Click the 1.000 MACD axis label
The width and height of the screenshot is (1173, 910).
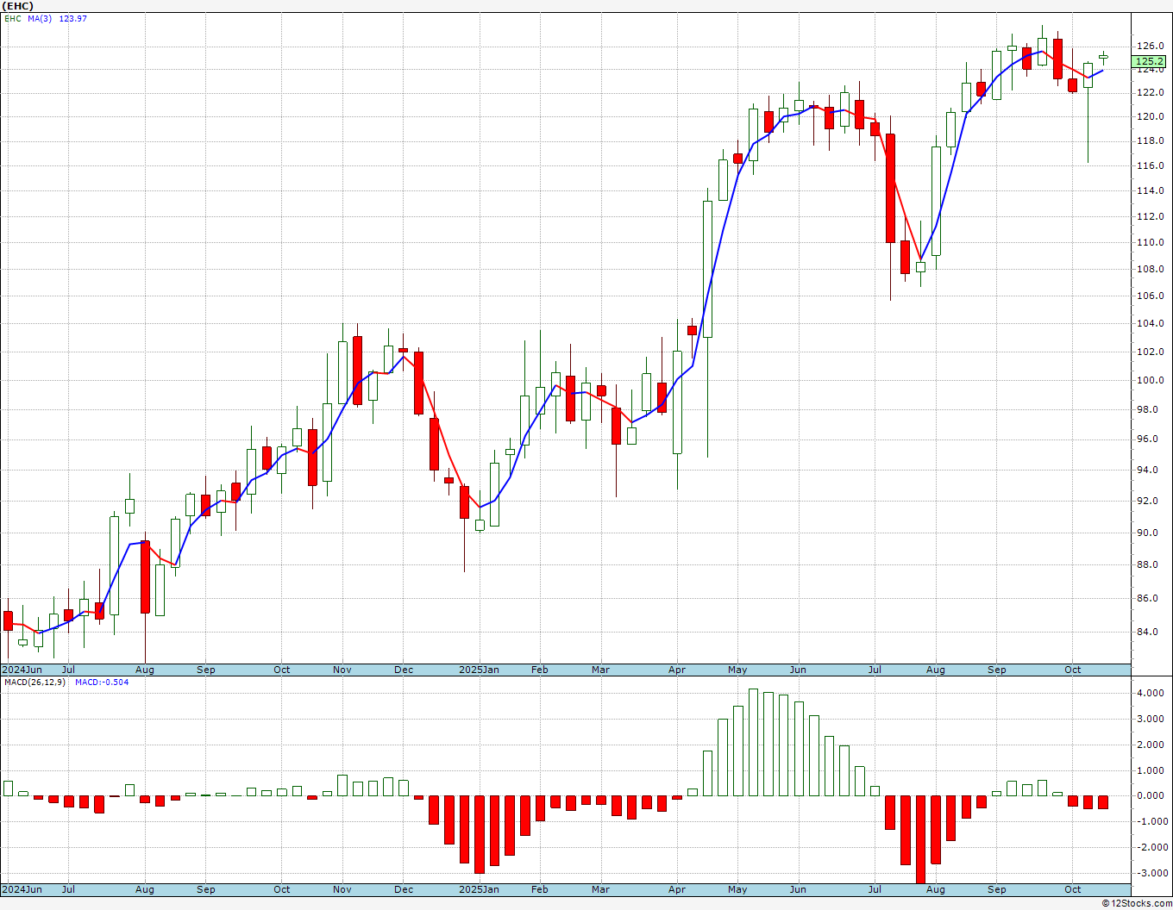[x=1151, y=771]
